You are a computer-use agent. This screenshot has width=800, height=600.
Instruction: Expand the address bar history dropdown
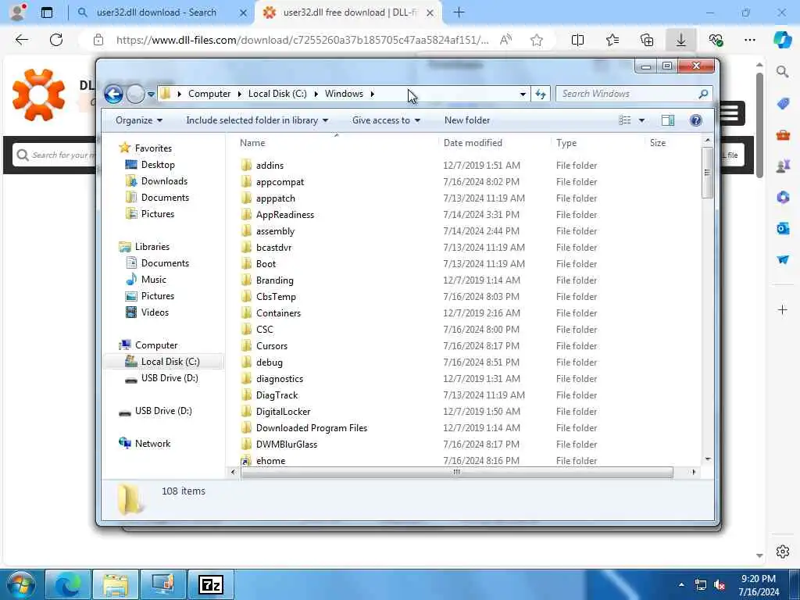[x=523, y=94]
